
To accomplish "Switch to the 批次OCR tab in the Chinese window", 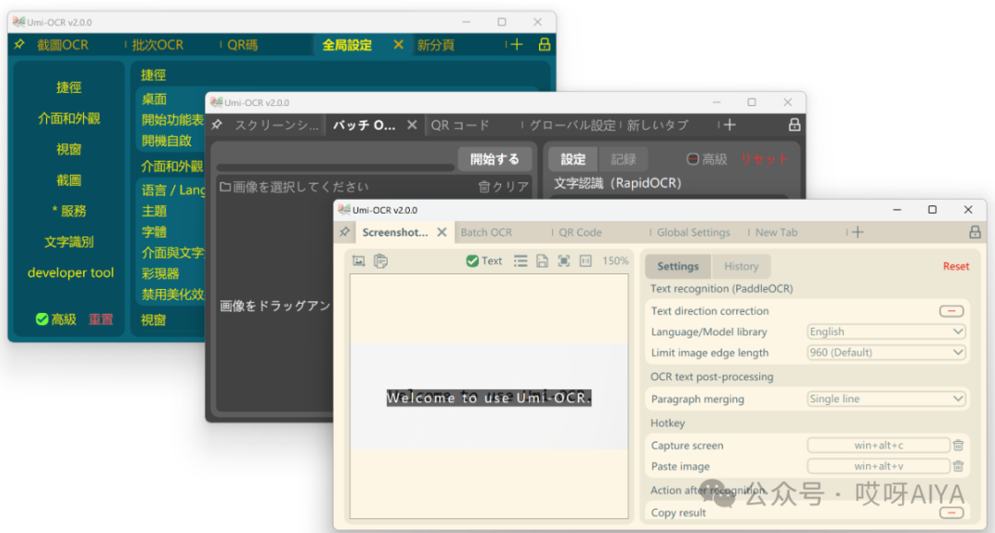I will (158, 45).
